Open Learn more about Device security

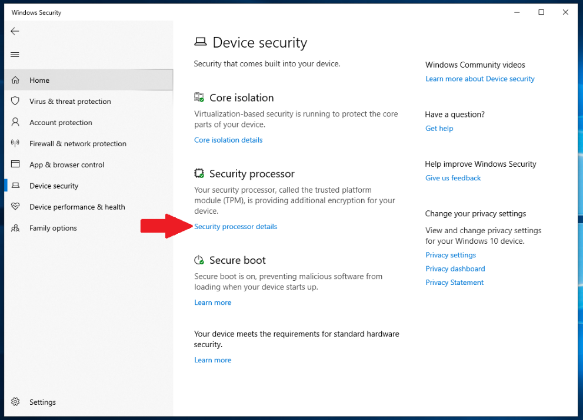[x=480, y=79]
